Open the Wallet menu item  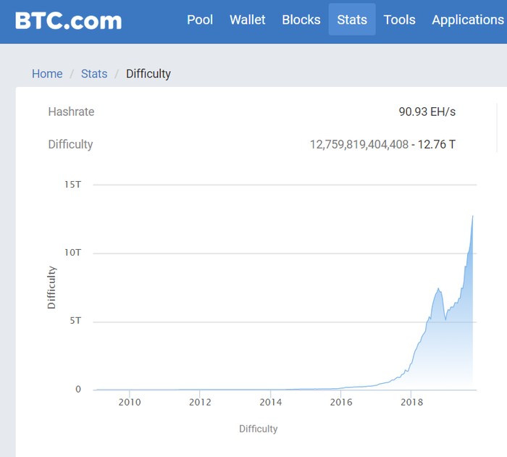(x=248, y=20)
